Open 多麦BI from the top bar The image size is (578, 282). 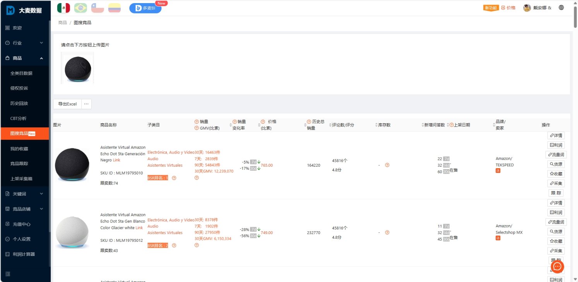pos(145,8)
